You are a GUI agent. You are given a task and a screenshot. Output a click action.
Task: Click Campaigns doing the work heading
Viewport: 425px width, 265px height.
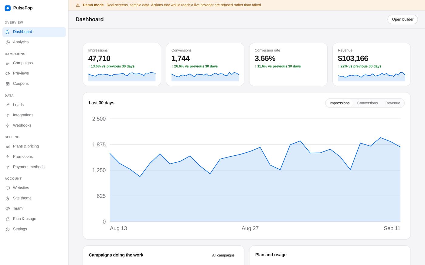tap(116, 255)
